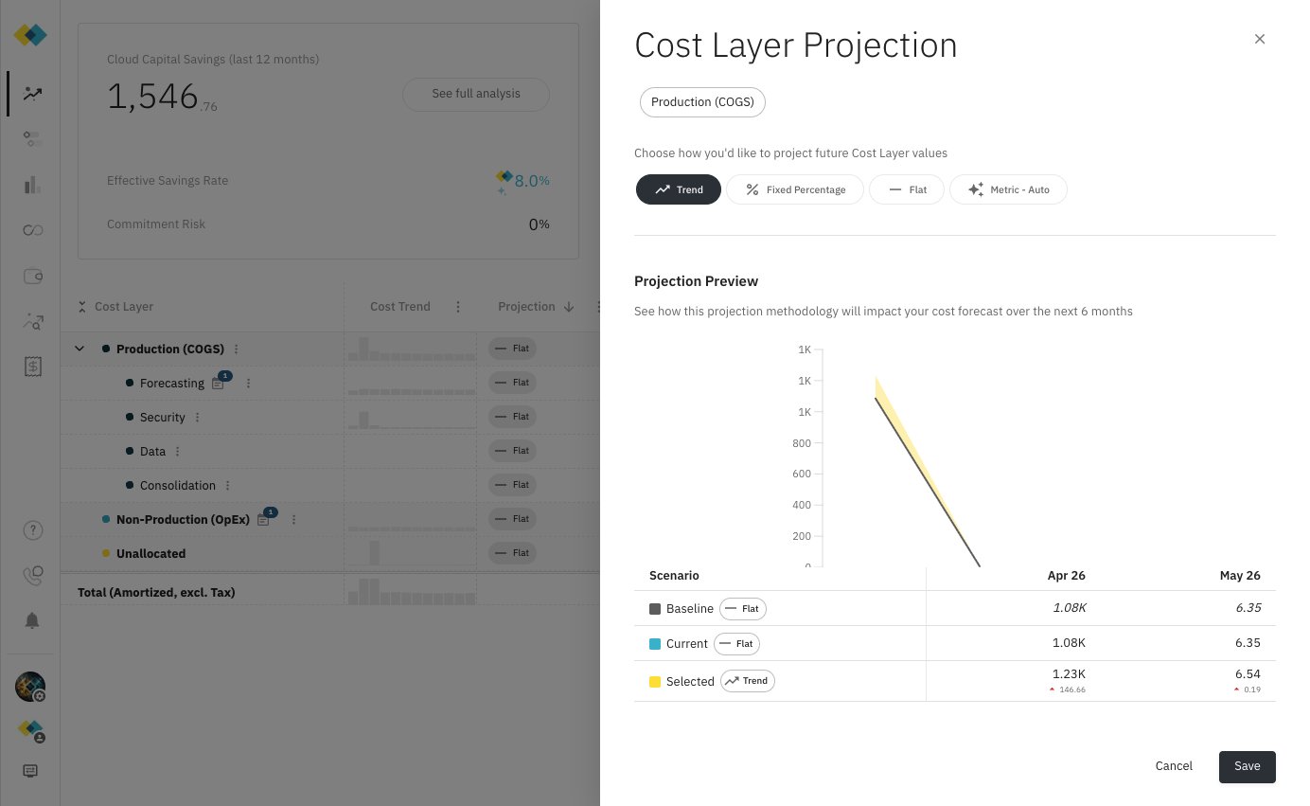The width and height of the screenshot is (1310, 806).
Task: Close the Cost Layer Projection panel
Action: tap(1259, 39)
